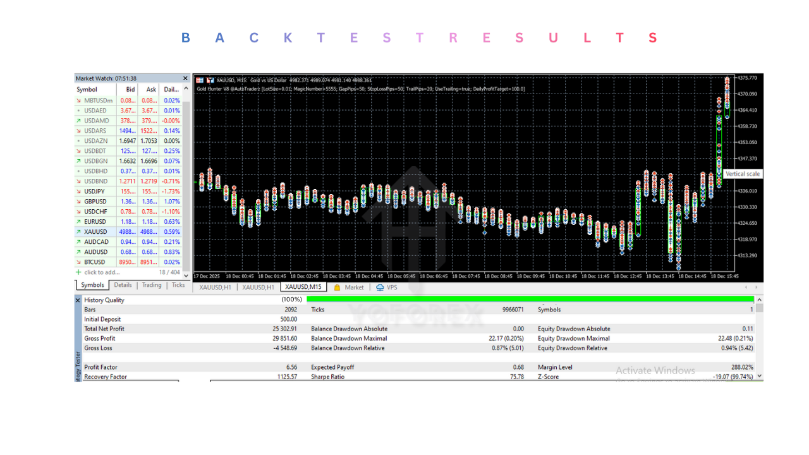Select the USDBHD symbol row
The image size is (809, 455).
[x=128, y=171]
